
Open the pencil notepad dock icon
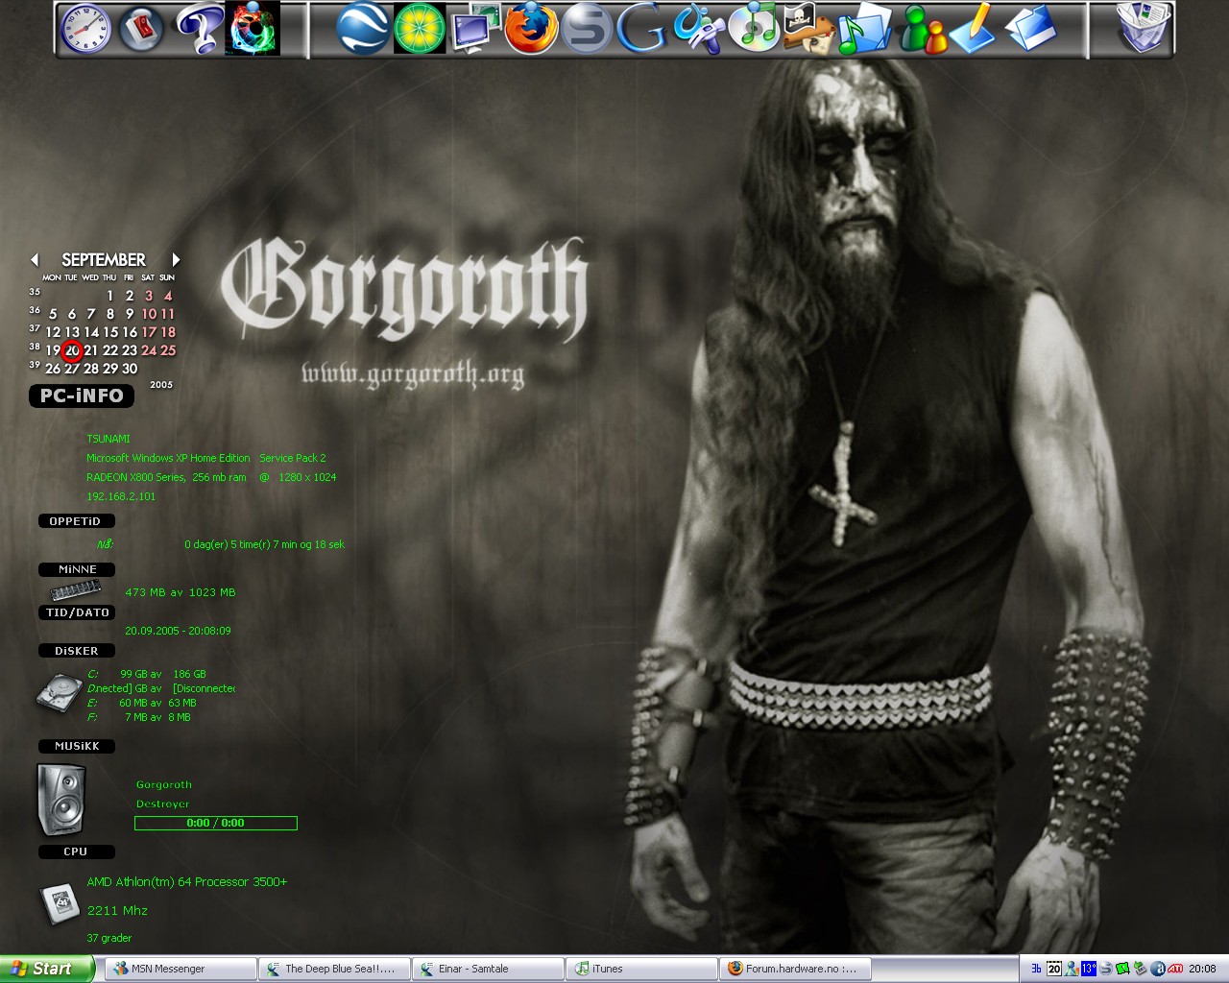(975, 29)
